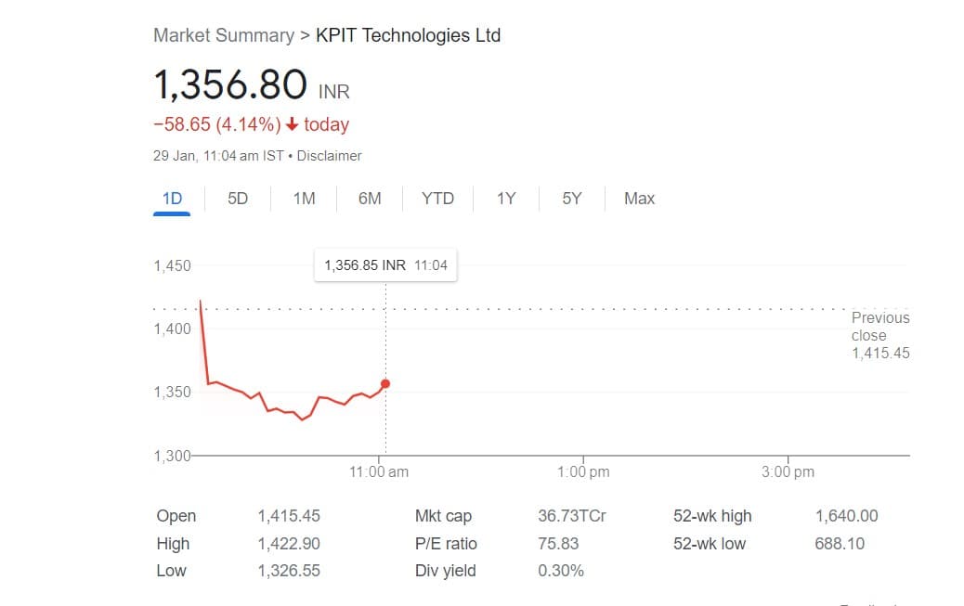Click the Market Summary breadcrumb link
The height and width of the screenshot is (606, 964).
[223, 35]
